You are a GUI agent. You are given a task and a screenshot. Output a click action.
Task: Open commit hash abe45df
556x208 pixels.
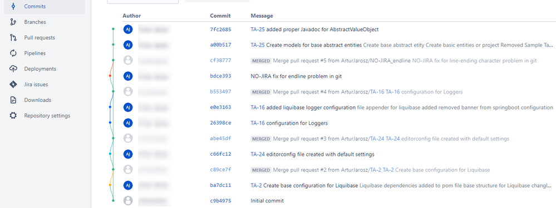(x=220, y=138)
